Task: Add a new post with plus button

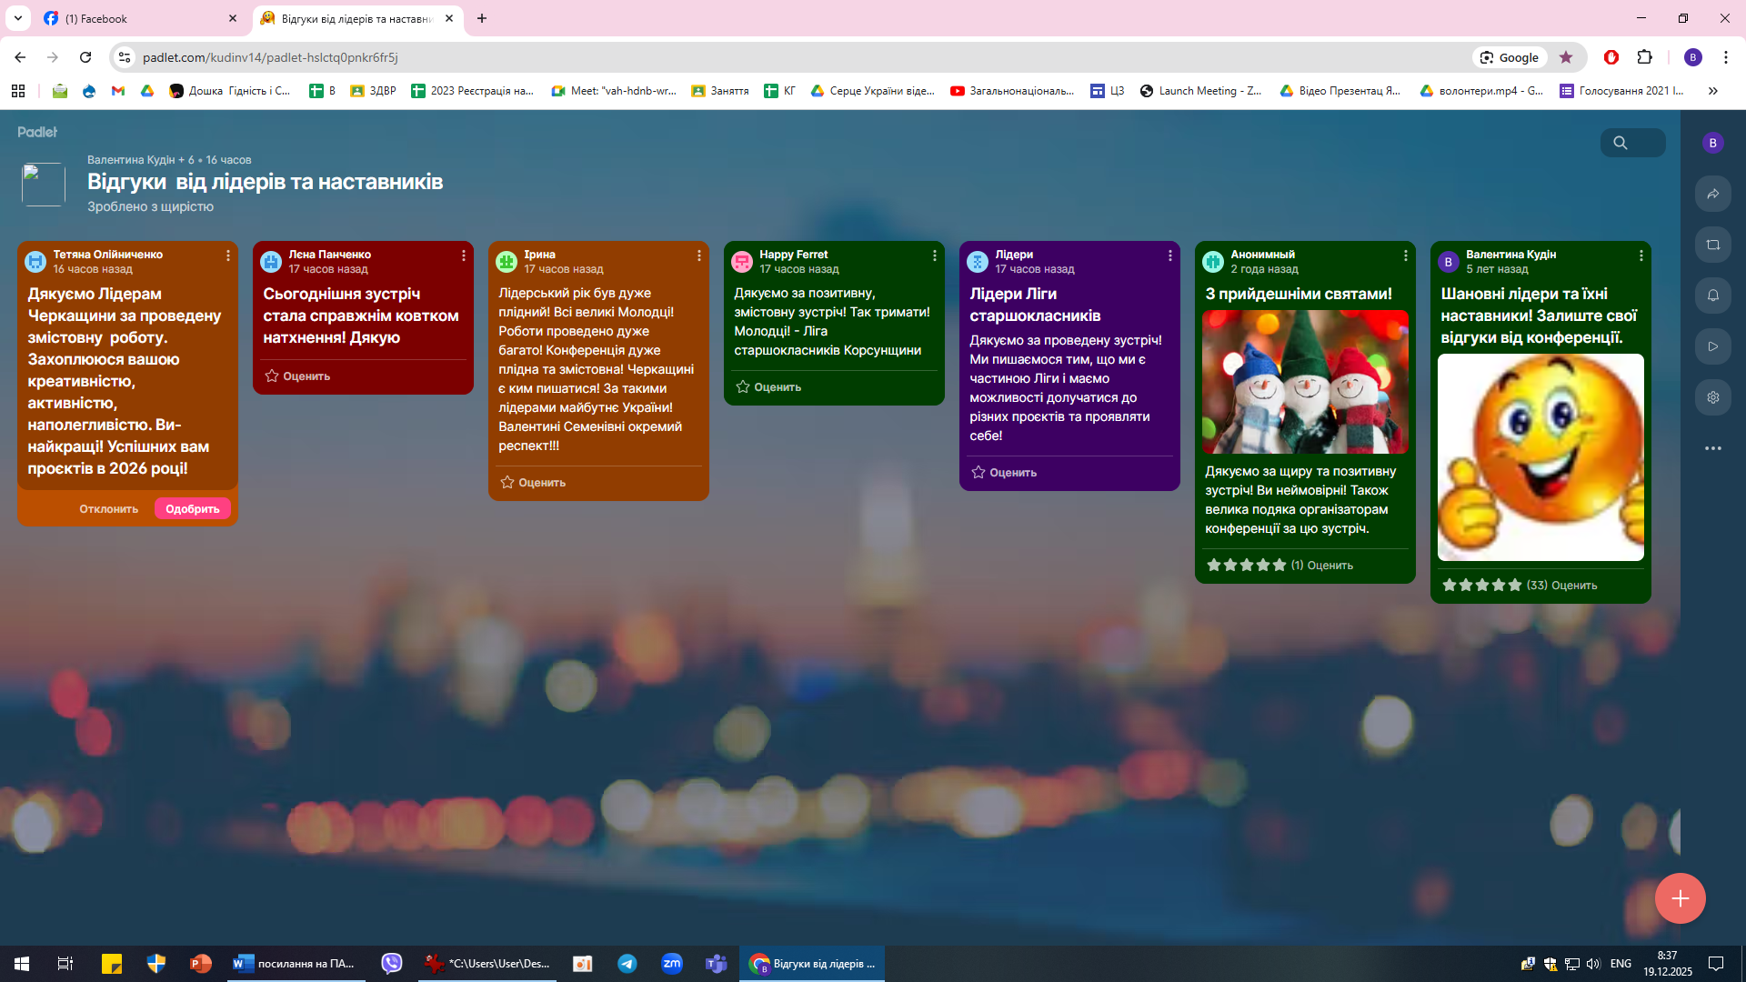Action: pyautogui.click(x=1680, y=898)
